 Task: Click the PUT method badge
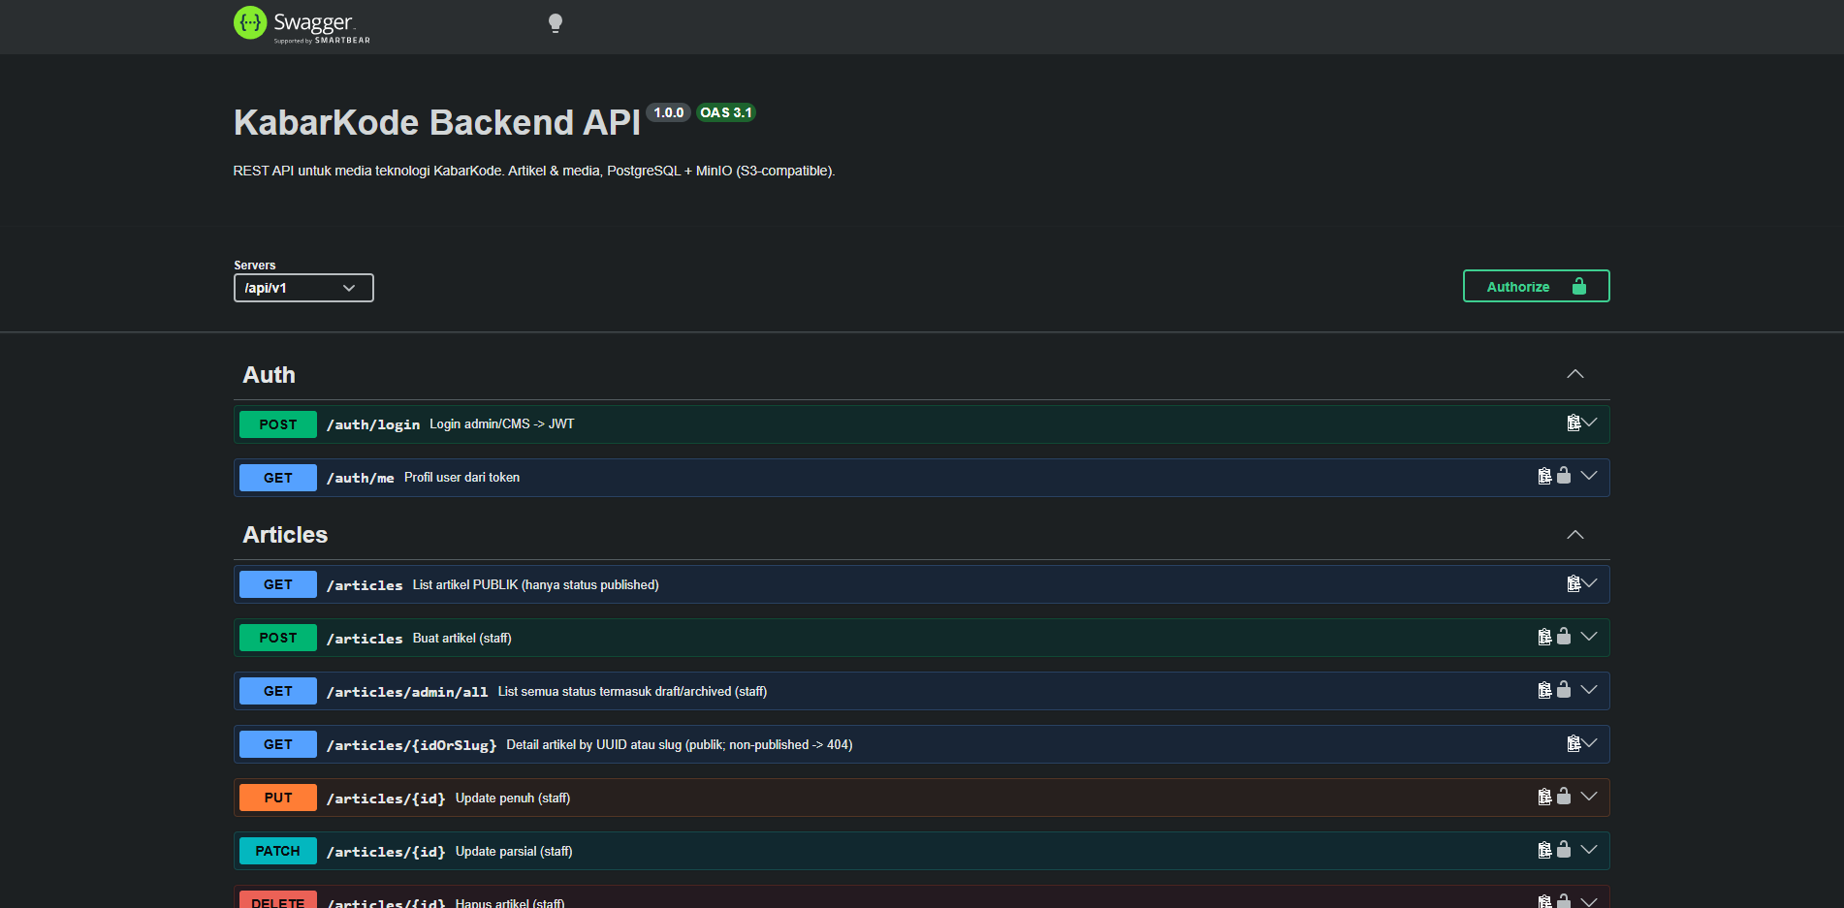pos(278,798)
